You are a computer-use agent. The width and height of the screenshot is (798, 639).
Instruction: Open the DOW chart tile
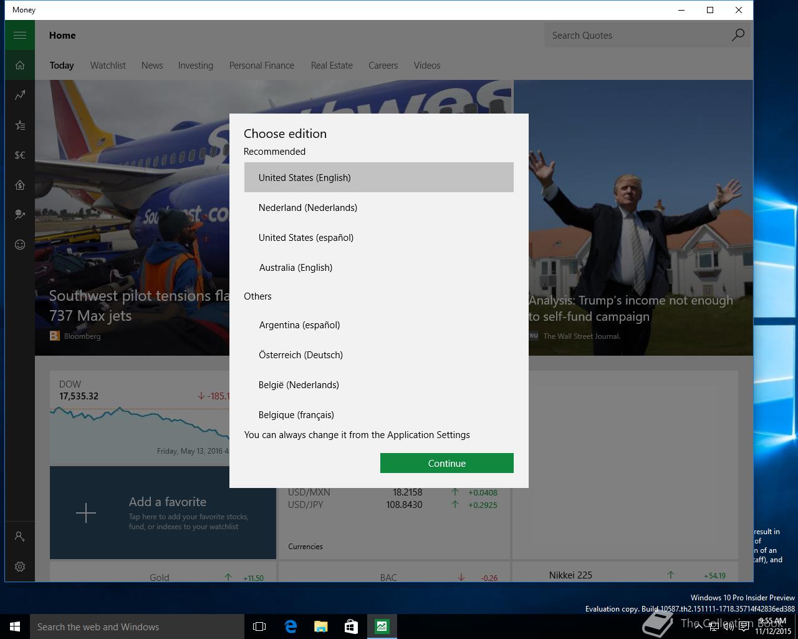click(x=140, y=418)
